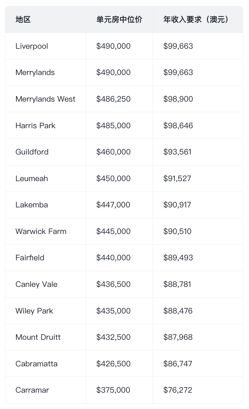Click the 地区 column header
This screenshot has height=409, width=249.
point(23,20)
